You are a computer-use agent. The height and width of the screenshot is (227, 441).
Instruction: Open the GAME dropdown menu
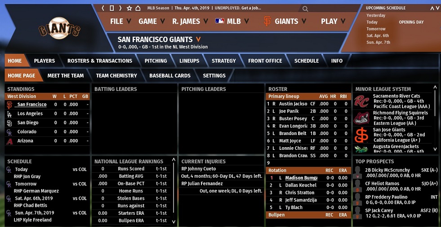point(151,21)
